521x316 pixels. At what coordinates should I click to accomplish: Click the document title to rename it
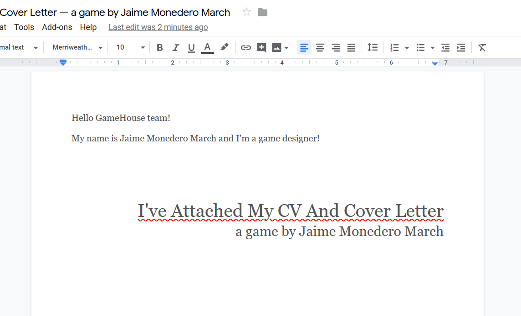(x=115, y=12)
